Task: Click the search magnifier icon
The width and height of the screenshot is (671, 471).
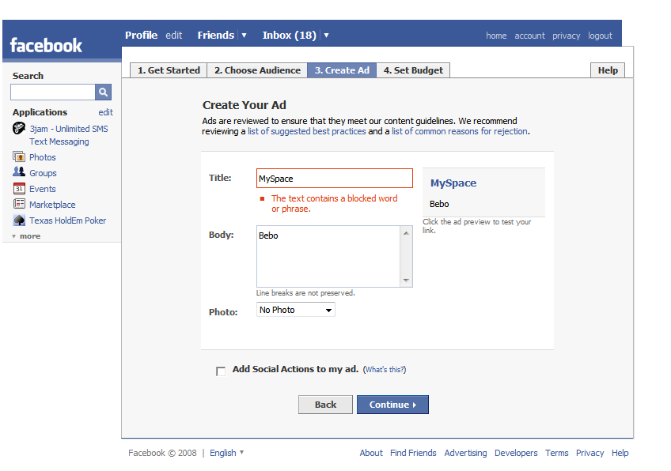Action: point(104,92)
